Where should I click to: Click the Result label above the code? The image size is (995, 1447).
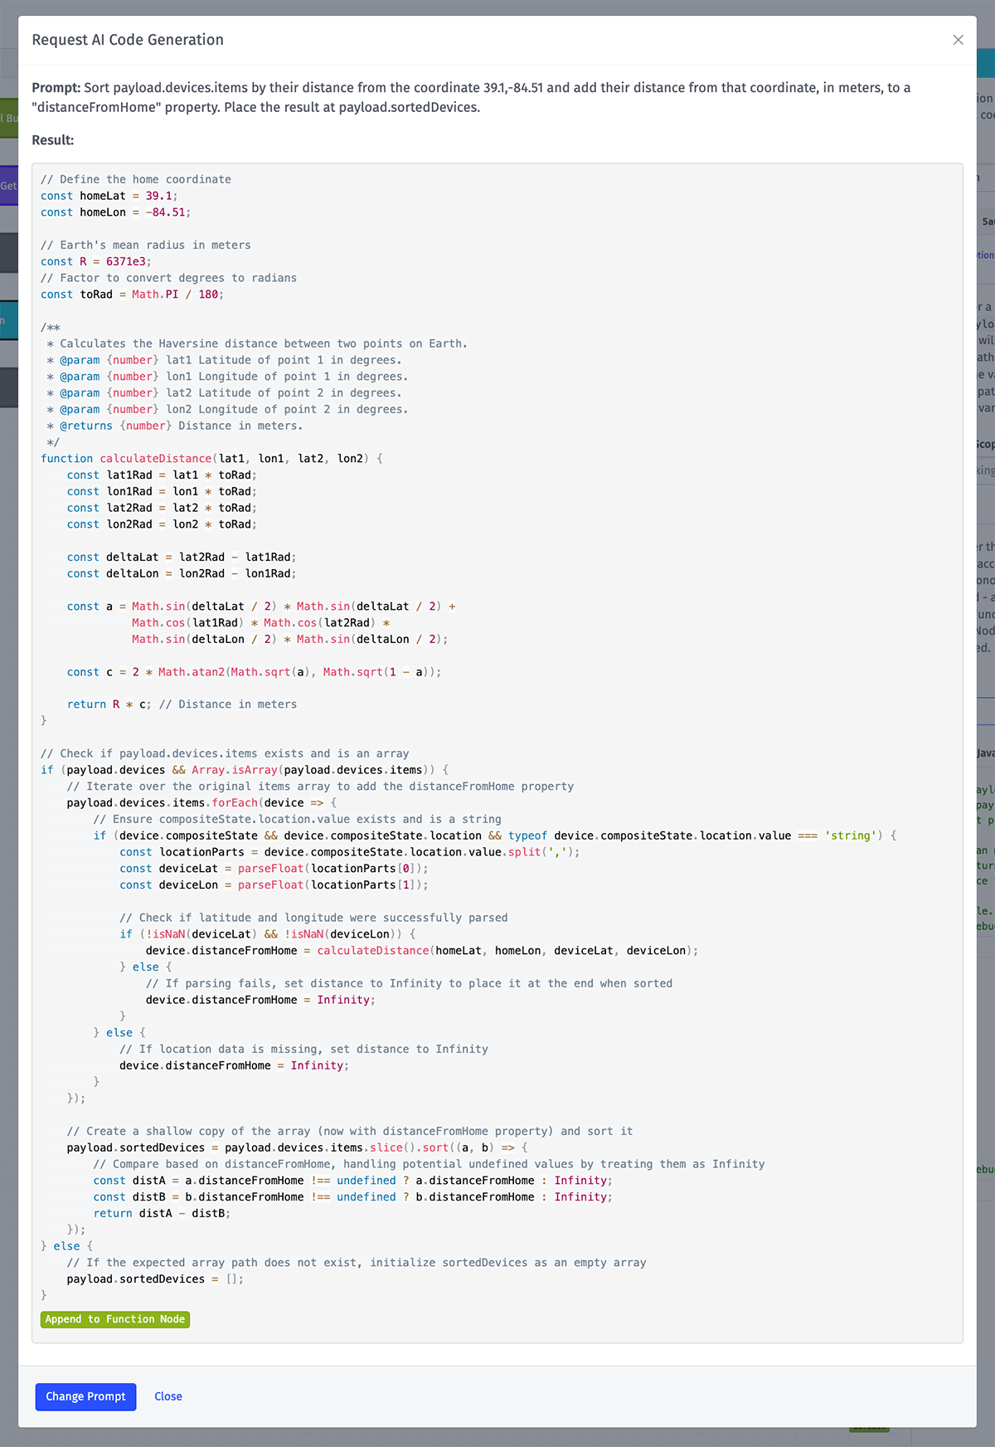pyautogui.click(x=53, y=140)
